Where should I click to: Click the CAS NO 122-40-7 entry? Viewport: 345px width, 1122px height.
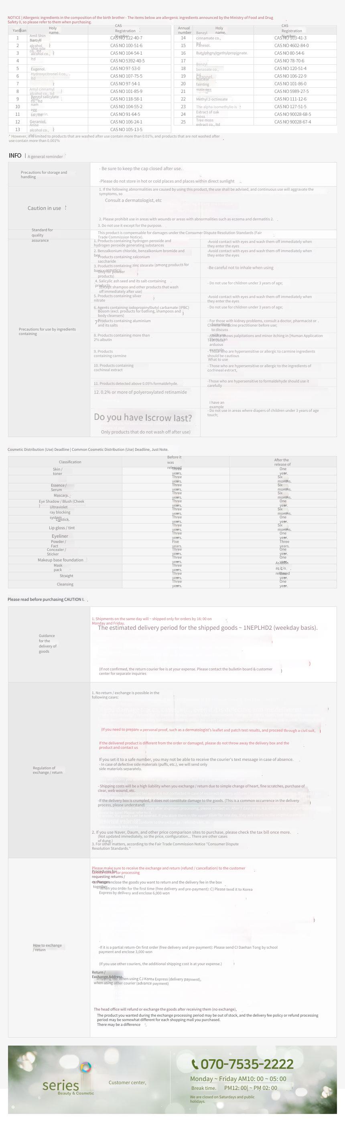coord(126,38)
